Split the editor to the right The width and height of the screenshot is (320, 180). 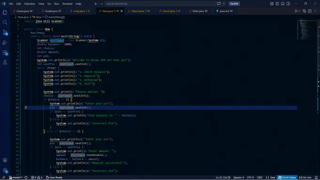pyautogui.click(x=310, y=11)
